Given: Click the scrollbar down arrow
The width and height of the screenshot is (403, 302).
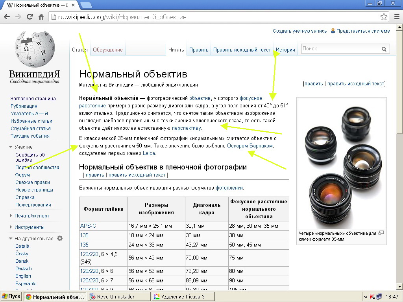Looking at the screenshot, I should click(x=400, y=286).
